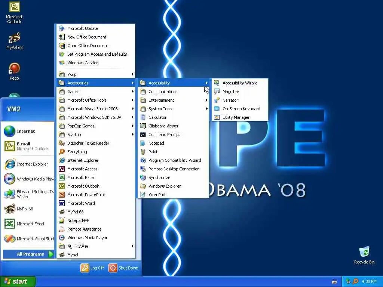This screenshot has width=383, height=287.
Task: Click the Windows Catalog icon
Action: 62,63
